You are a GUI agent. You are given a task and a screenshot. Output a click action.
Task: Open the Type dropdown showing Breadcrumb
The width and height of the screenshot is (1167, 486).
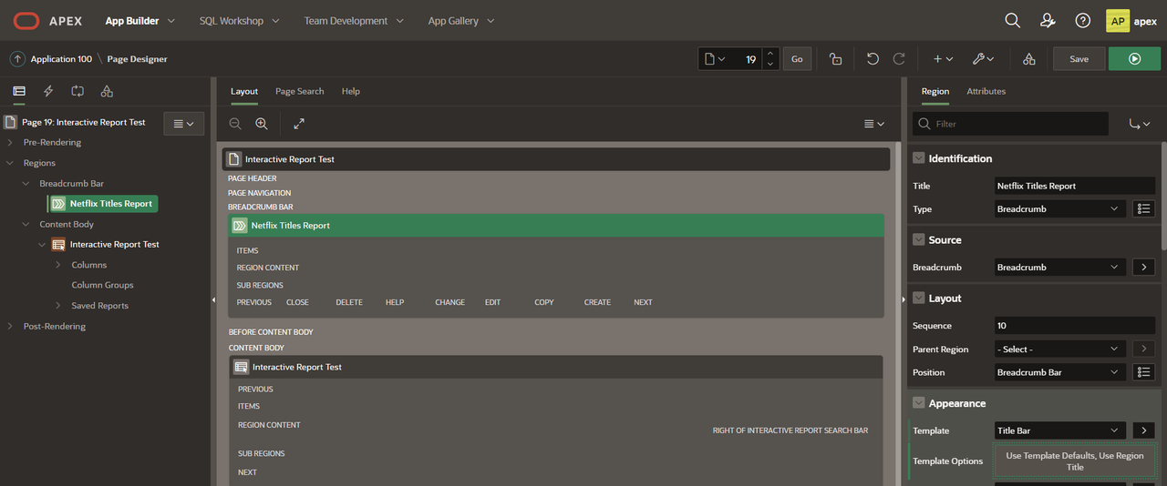[x=1060, y=208]
